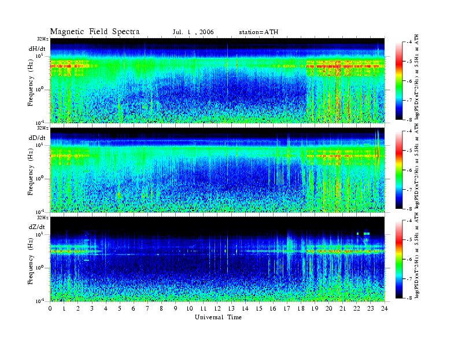Click hour "16" on the Universal Time axis
Viewport: 458px width, 354px height.
click(x=273, y=308)
